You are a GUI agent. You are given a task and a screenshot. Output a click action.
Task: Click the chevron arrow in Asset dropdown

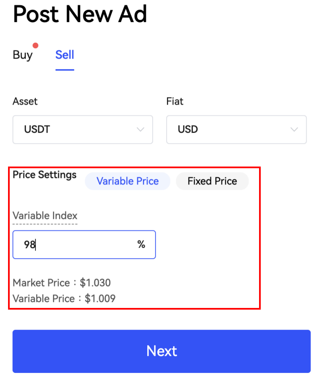[x=141, y=129]
